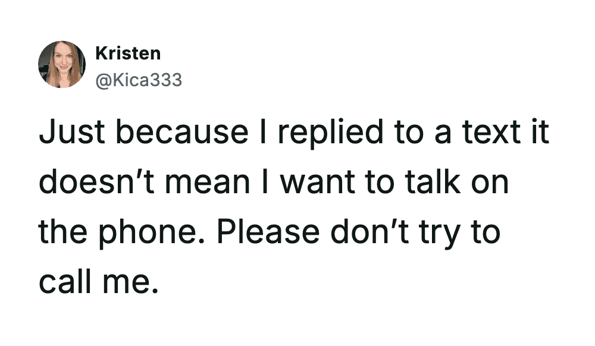Open the Kristen display name link
Viewport: 595px width, 346px height.
[127, 54]
